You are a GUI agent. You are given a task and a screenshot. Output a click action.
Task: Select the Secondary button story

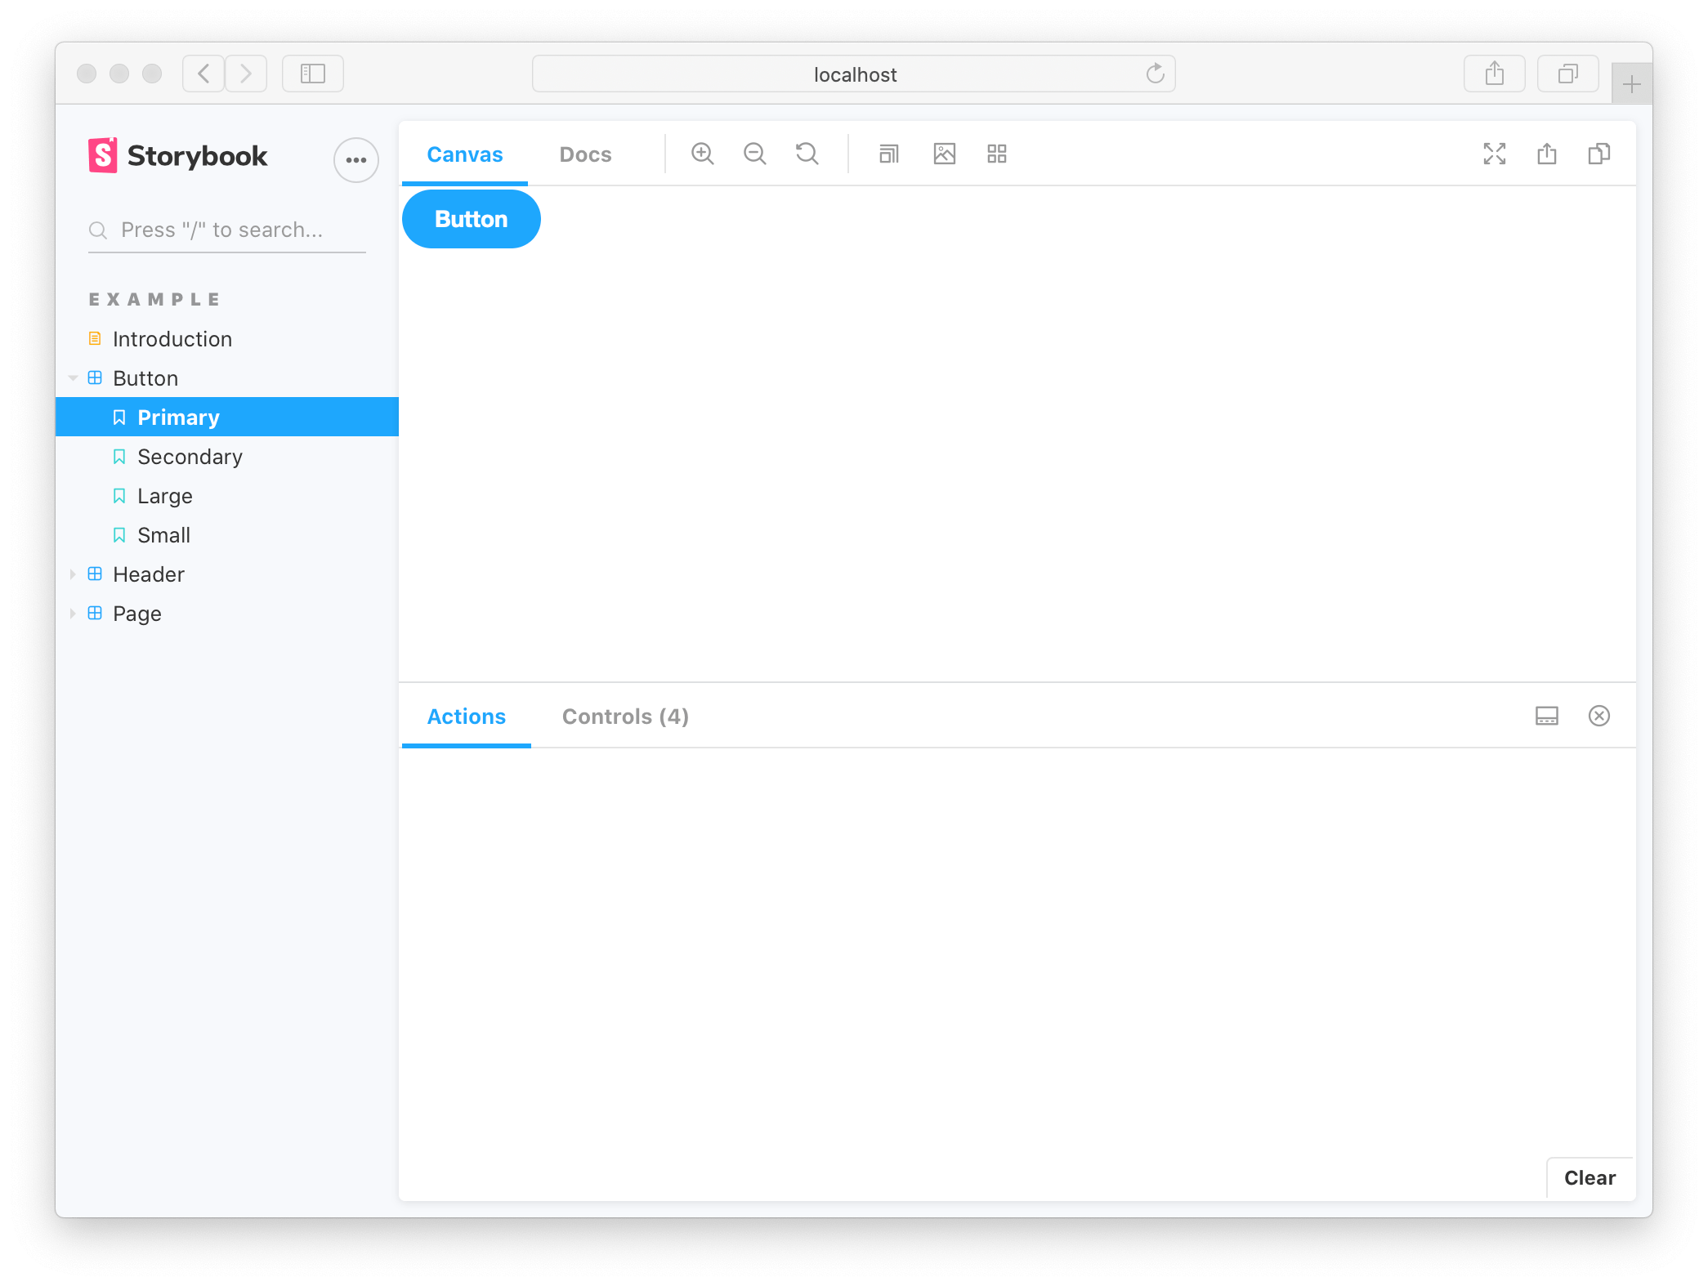(189, 457)
